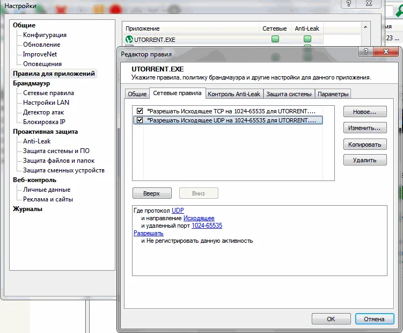This screenshot has width=403, height=333.
Task: Click the Удалить button
Action: point(365,160)
